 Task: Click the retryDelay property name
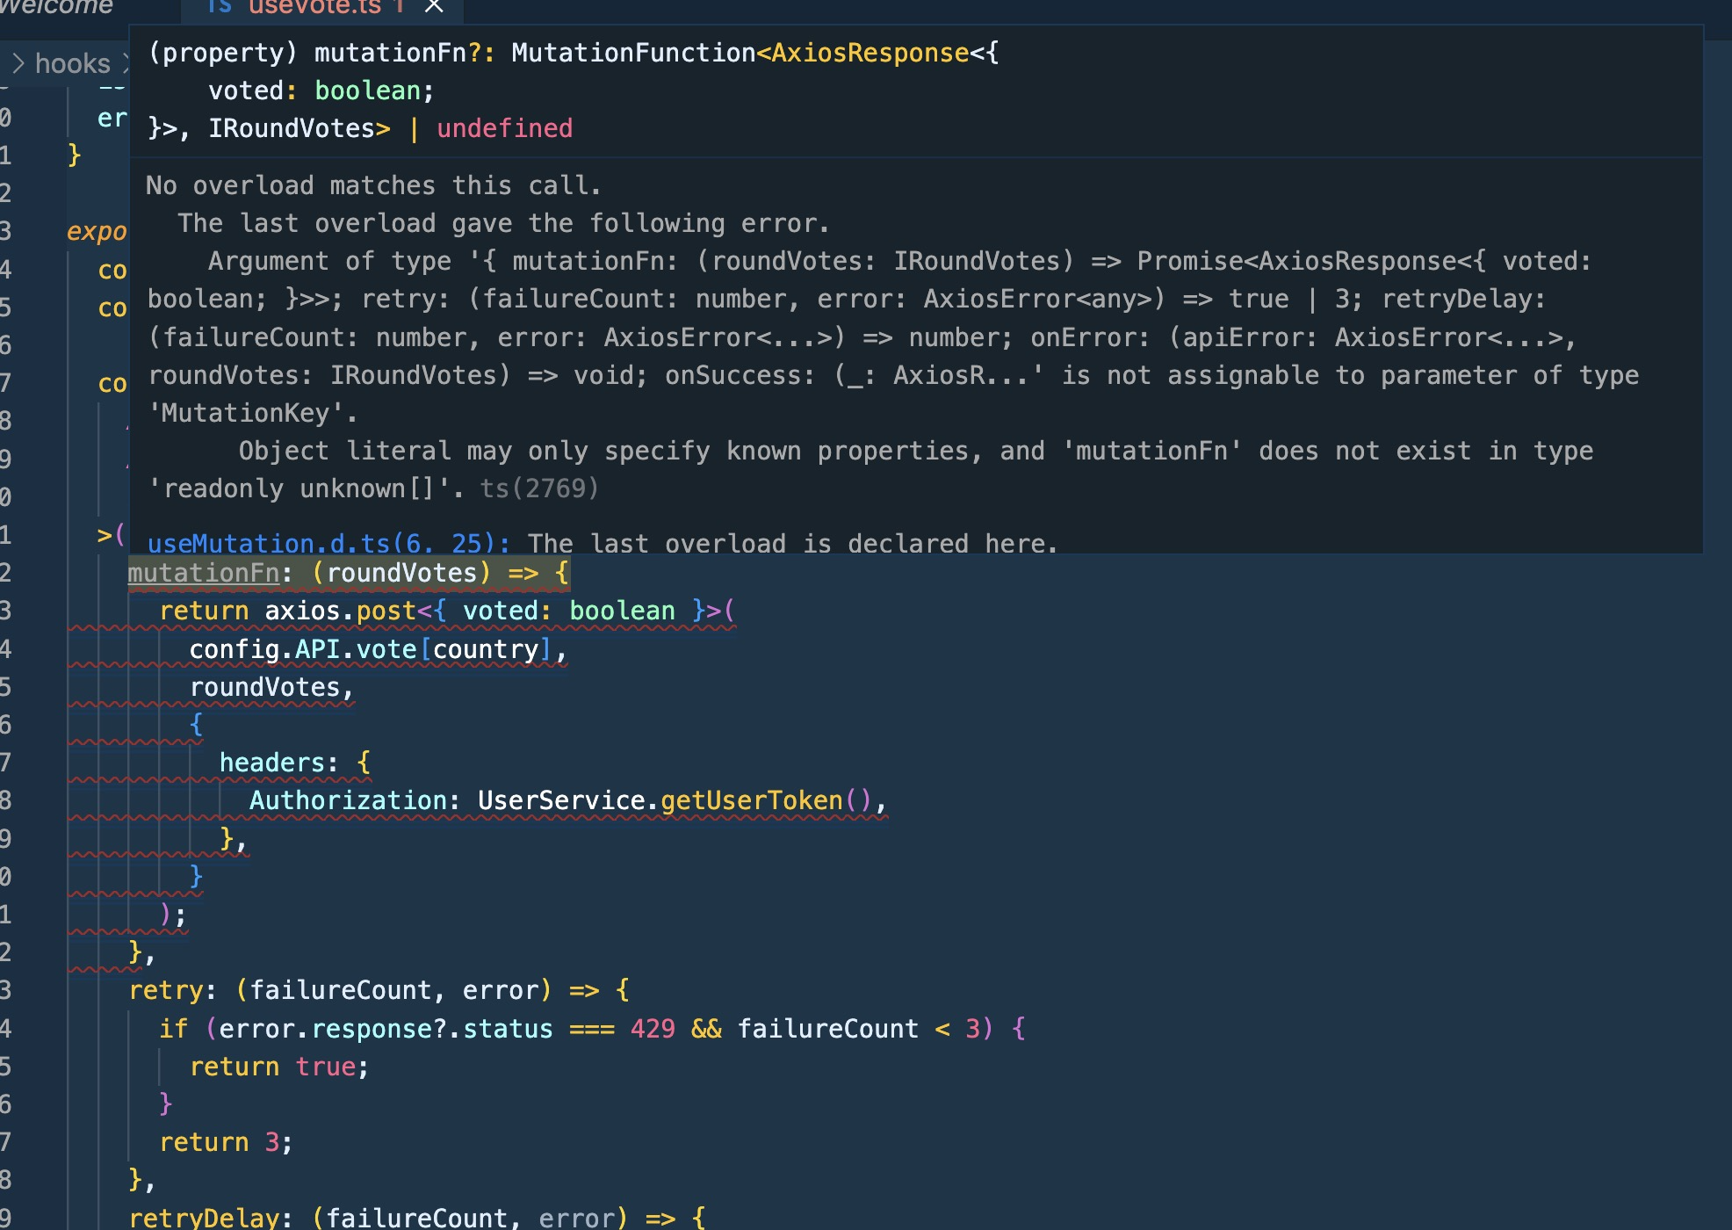[x=204, y=1218]
